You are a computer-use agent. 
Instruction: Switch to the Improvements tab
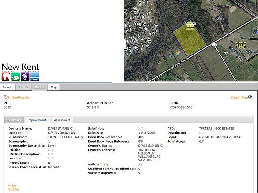click(x=38, y=120)
